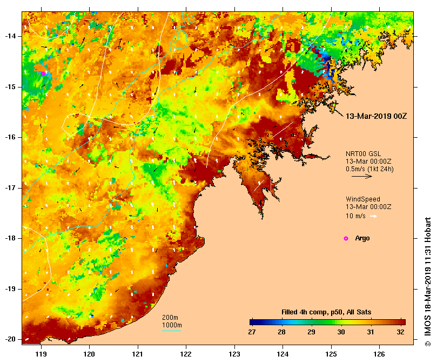Click the white 10 m/s wind arrow
Screen dimensions: 437x363
pyautogui.click(x=373, y=216)
